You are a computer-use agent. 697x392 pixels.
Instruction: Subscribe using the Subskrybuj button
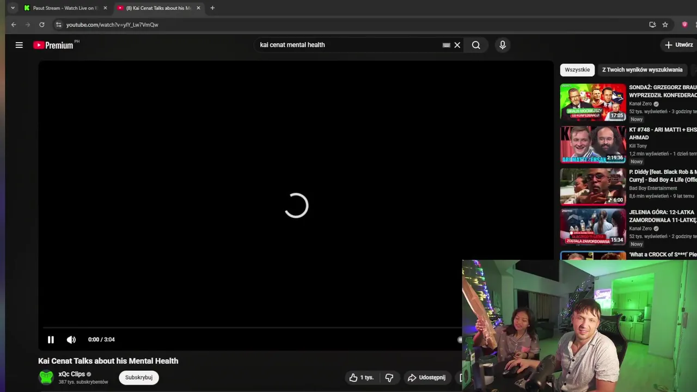click(x=139, y=377)
